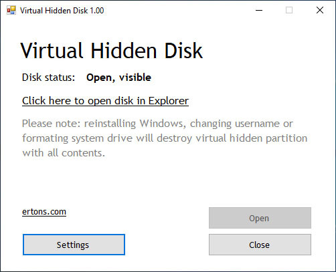Click the note line mentioning reinstalling Windows

[157, 124]
